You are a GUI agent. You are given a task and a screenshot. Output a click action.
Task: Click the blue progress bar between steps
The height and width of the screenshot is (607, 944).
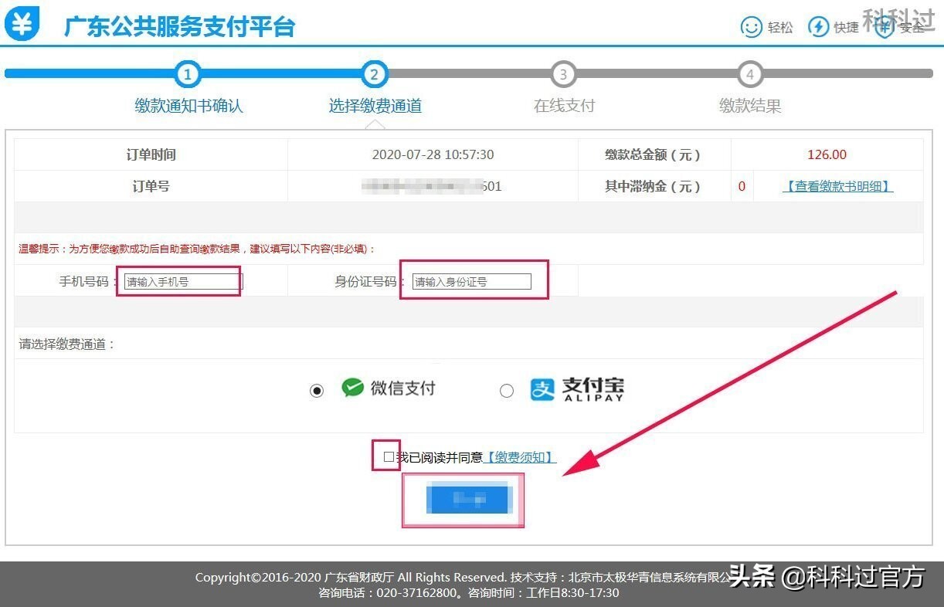281,74
